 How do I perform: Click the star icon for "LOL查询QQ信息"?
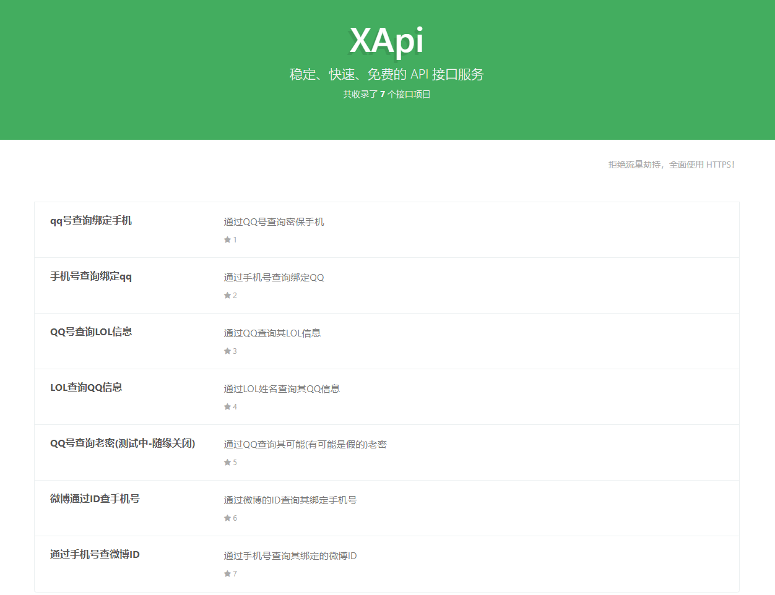[x=227, y=406]
